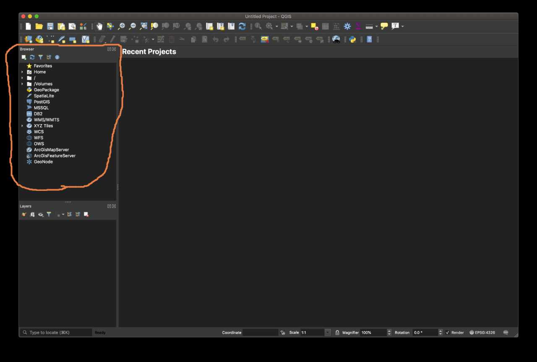Image resolution: width=537 pixels, height=362 pixels.
Task: Click the Type to locate search field
Action: click(x=55, y=332)
